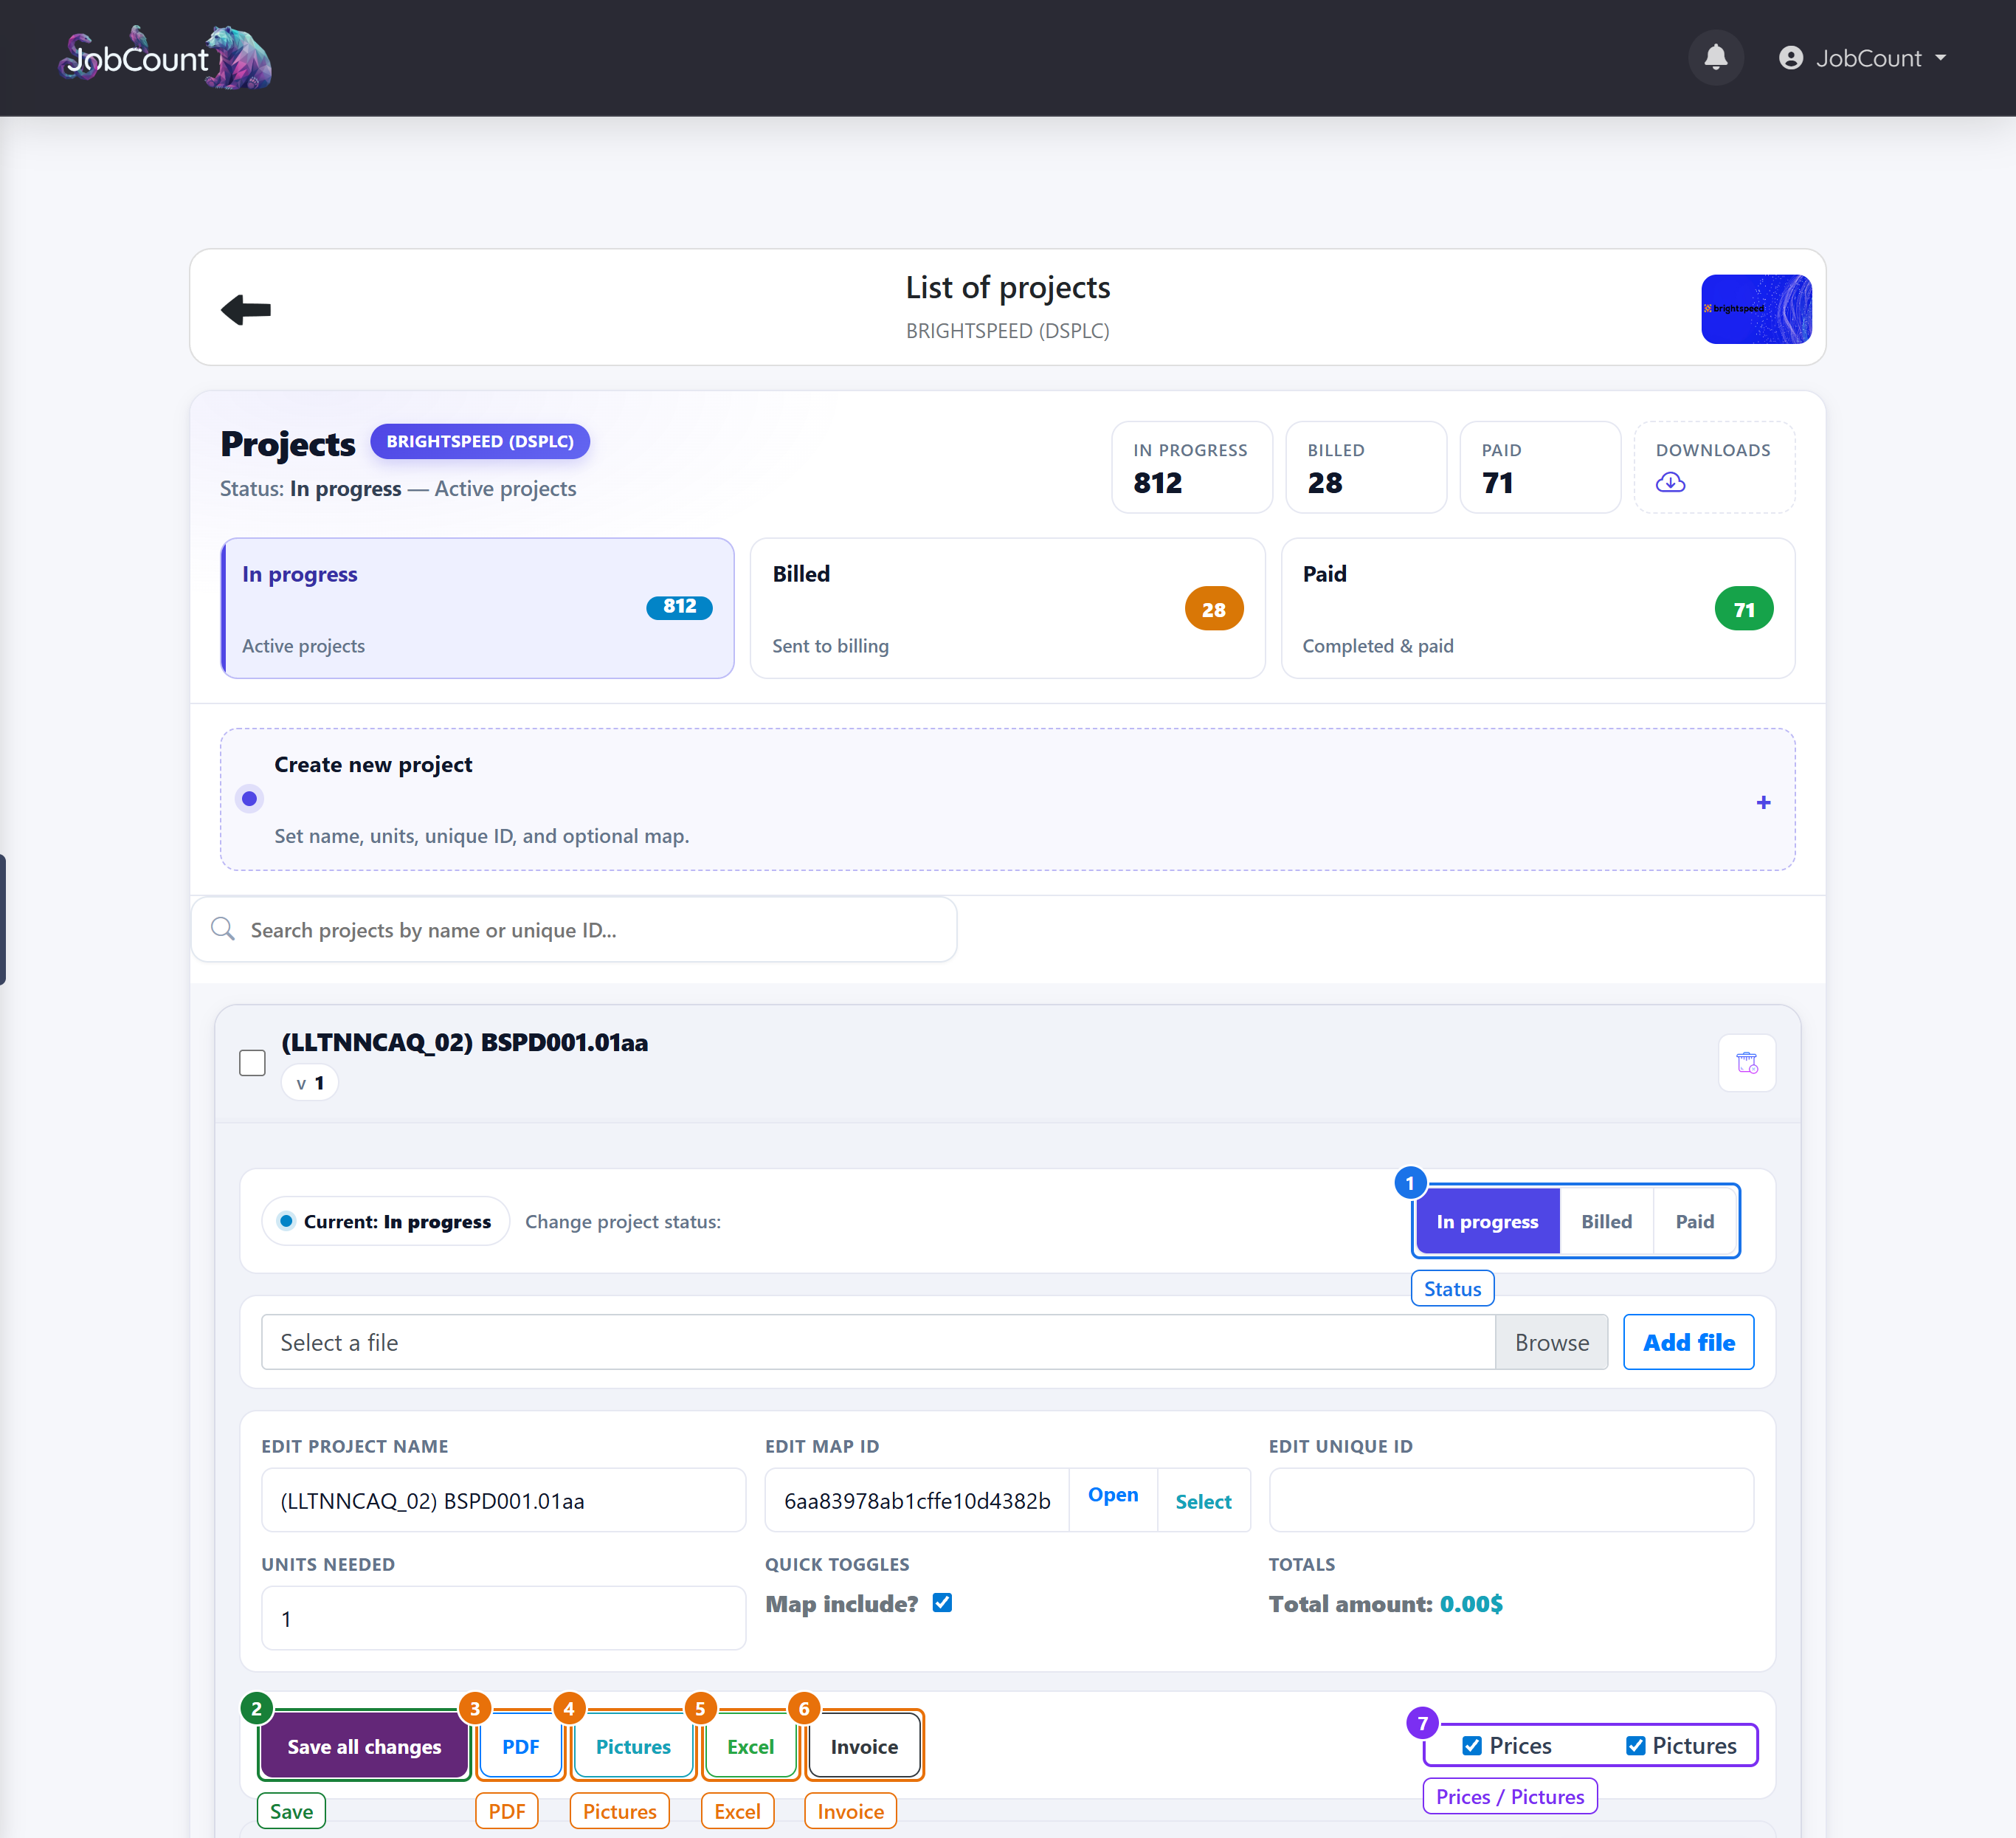
Task: Toggle the Prices checkbox
Action: point(1471,1745)
